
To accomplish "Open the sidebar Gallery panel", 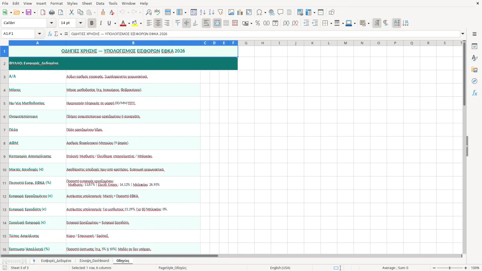I will coord(474,69).
